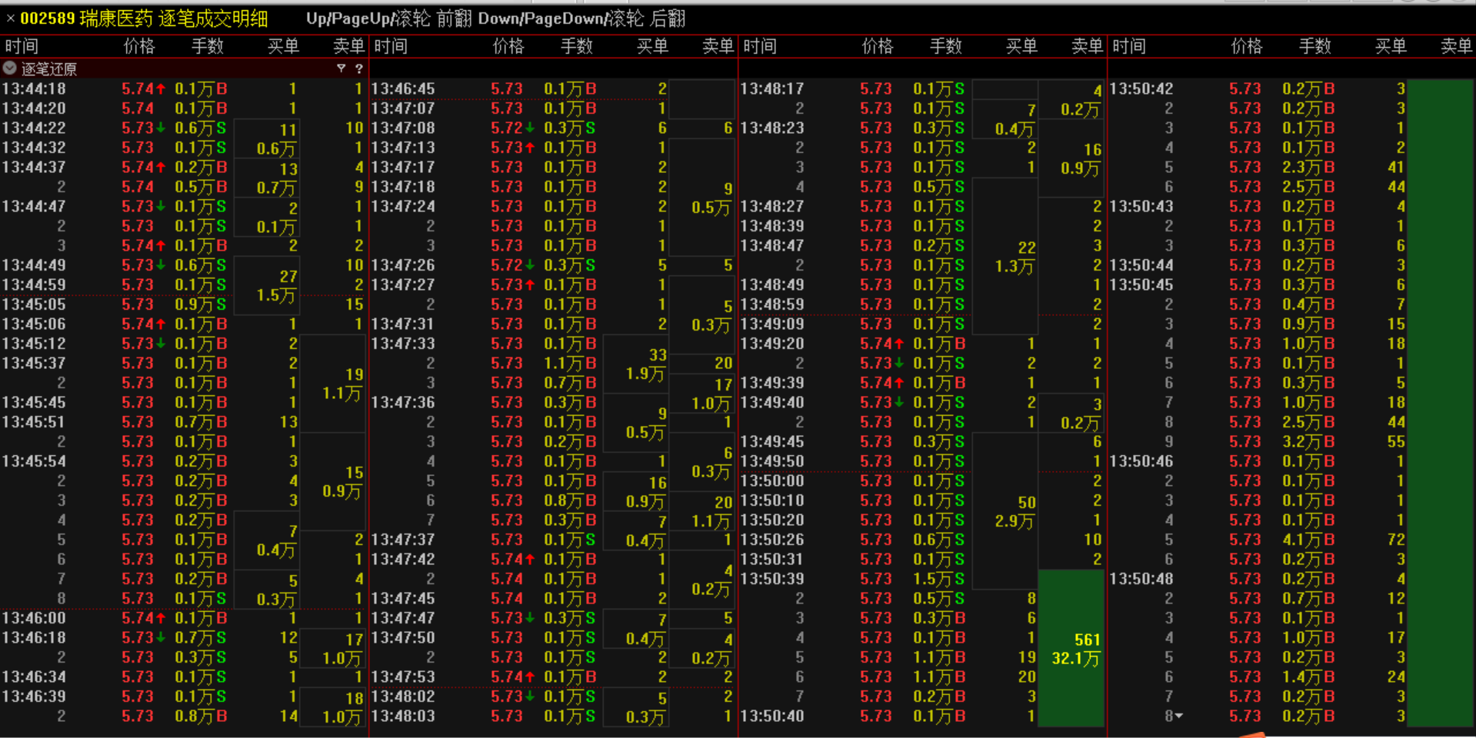Open the question mark help icon
The height and width of the screenshot is (738, 1476).
pyautogui.click(x=358, y=68)
